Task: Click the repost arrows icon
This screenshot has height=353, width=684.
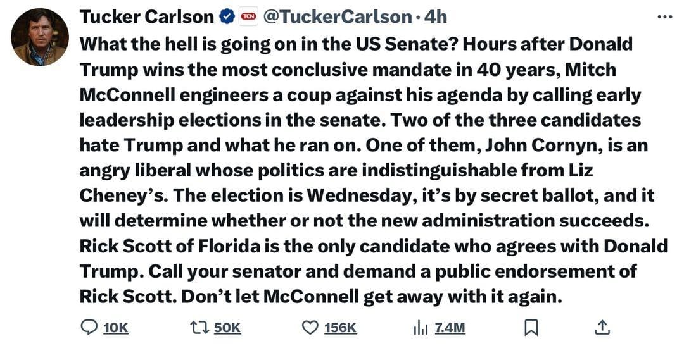Action: tap(199, 327)
